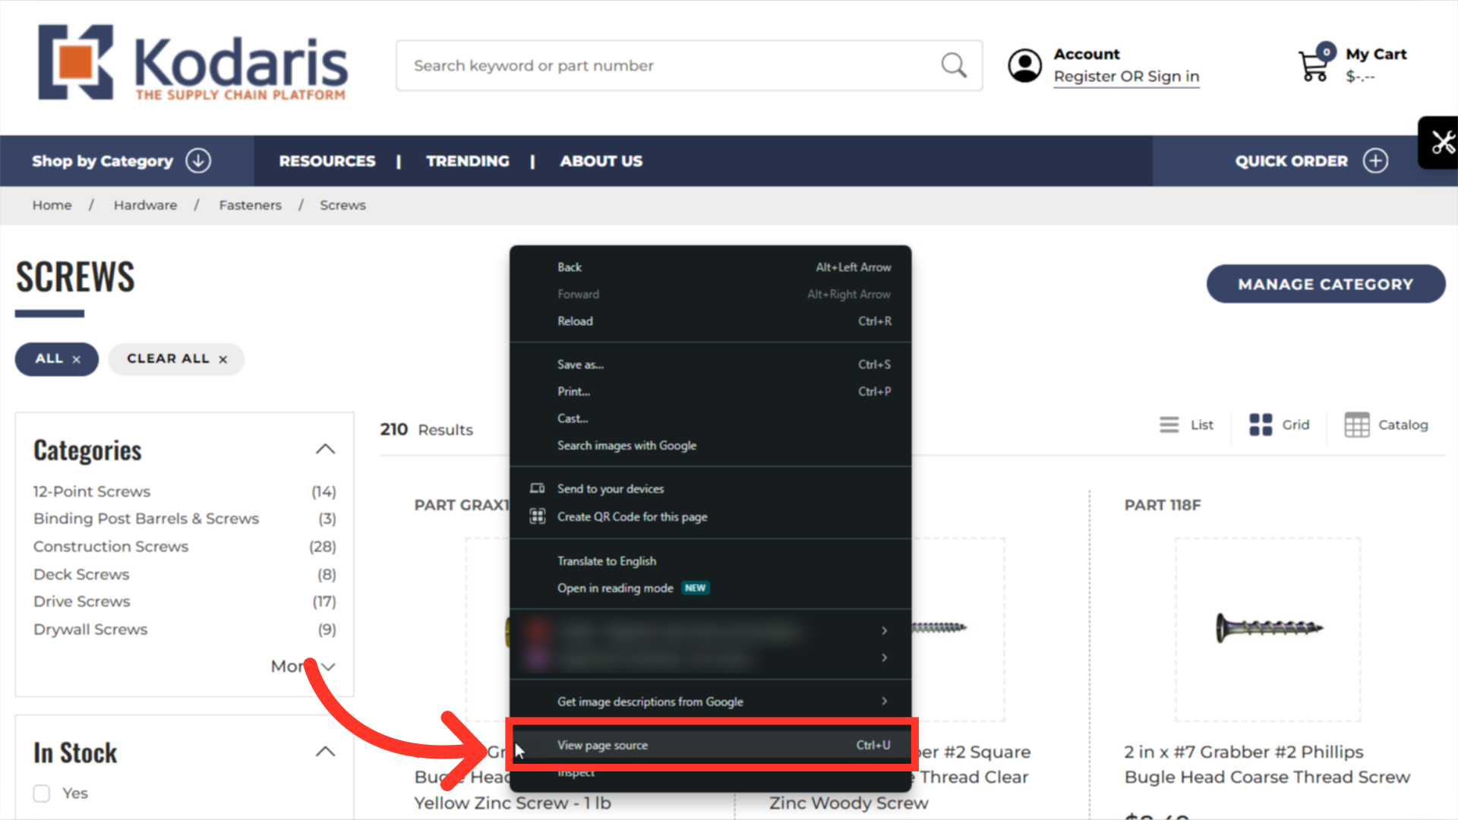1458x820 pixels.
Task: Open the Register OR Sign in link
Action: click(1126, 77)
